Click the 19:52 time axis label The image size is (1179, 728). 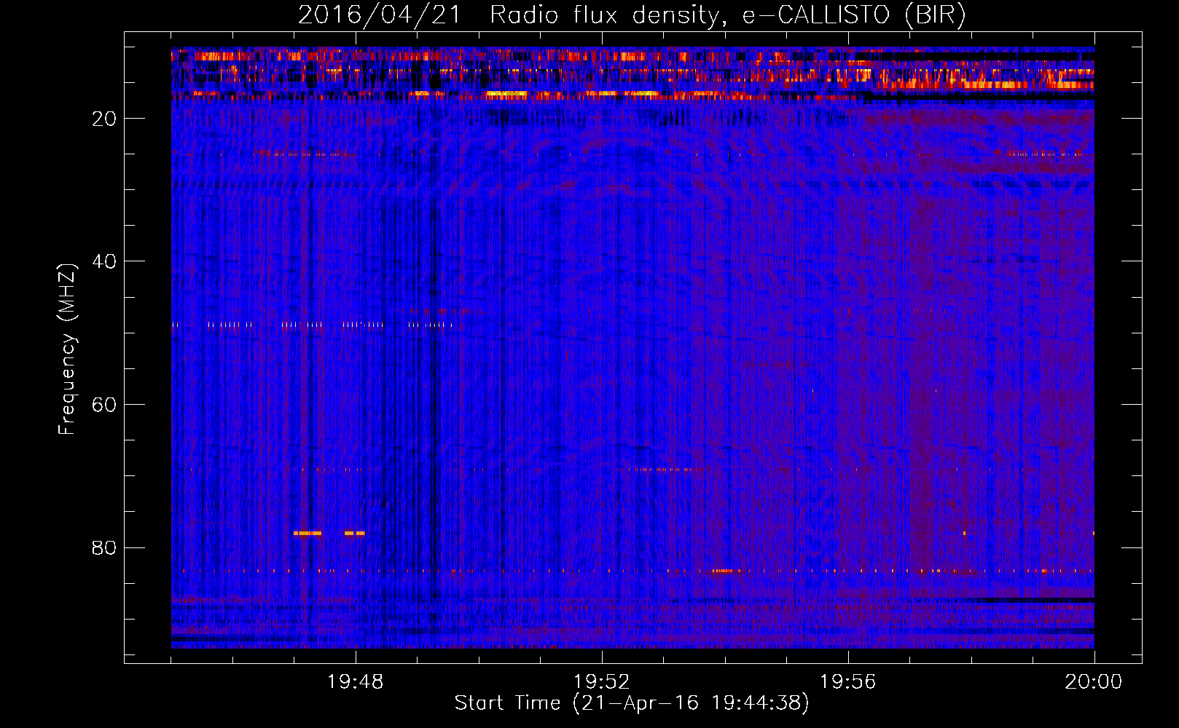[x=601, y=682]
